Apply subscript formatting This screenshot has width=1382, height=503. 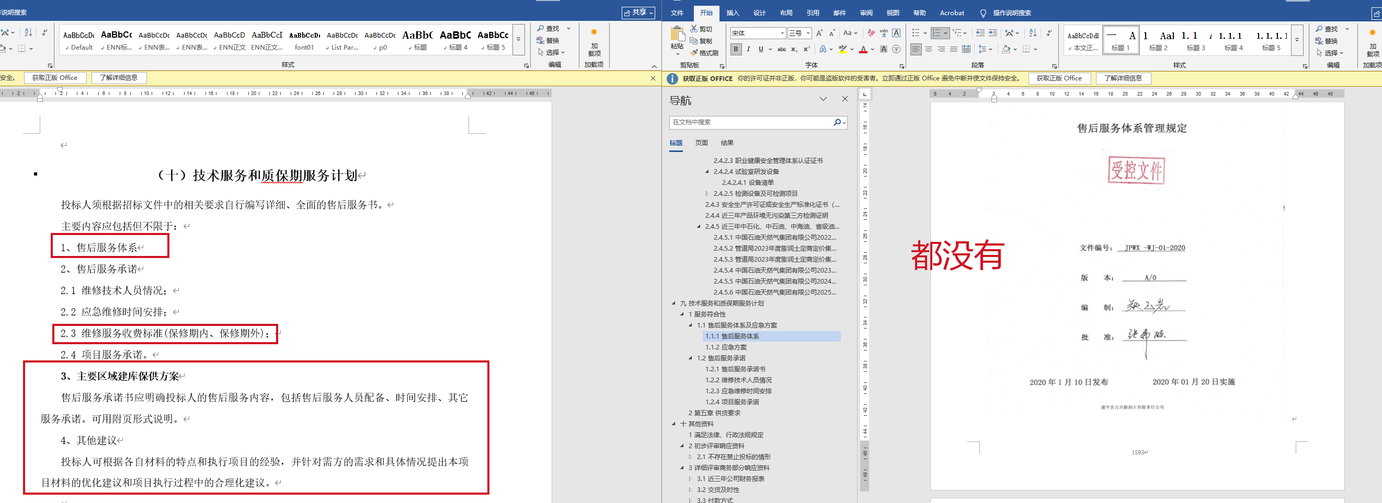pos(794,49)
